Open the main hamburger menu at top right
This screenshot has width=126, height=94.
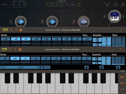[x=123, y=4]
